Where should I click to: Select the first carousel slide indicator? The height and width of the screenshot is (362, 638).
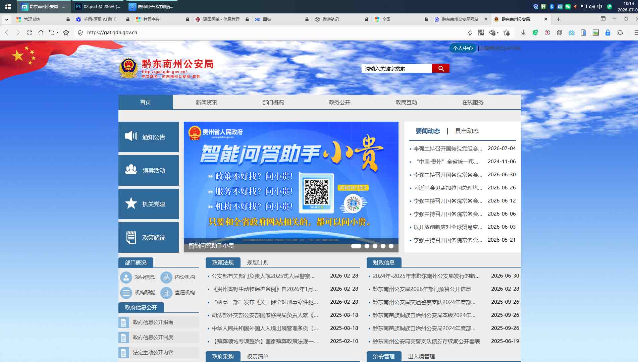[356, 246]
